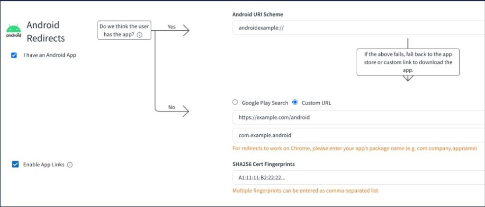Uncheck "I have an Android App" checkbox
The height and width of the screenshot is (207, 485).
(x=14, y=55)
